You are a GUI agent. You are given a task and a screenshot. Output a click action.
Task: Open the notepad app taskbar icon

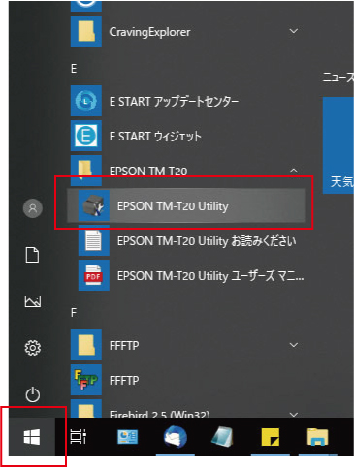222,437
